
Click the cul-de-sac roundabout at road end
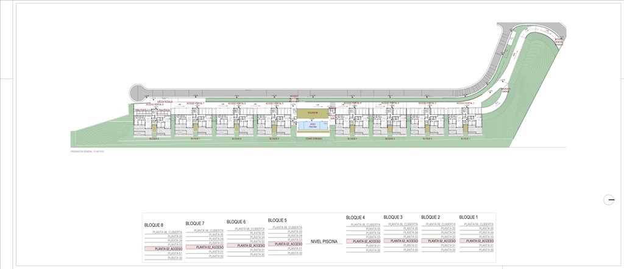click(x=135, y=93)
